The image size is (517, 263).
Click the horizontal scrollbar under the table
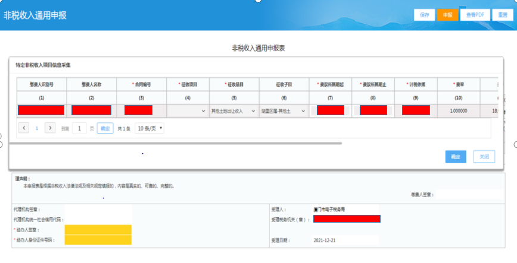175,143
